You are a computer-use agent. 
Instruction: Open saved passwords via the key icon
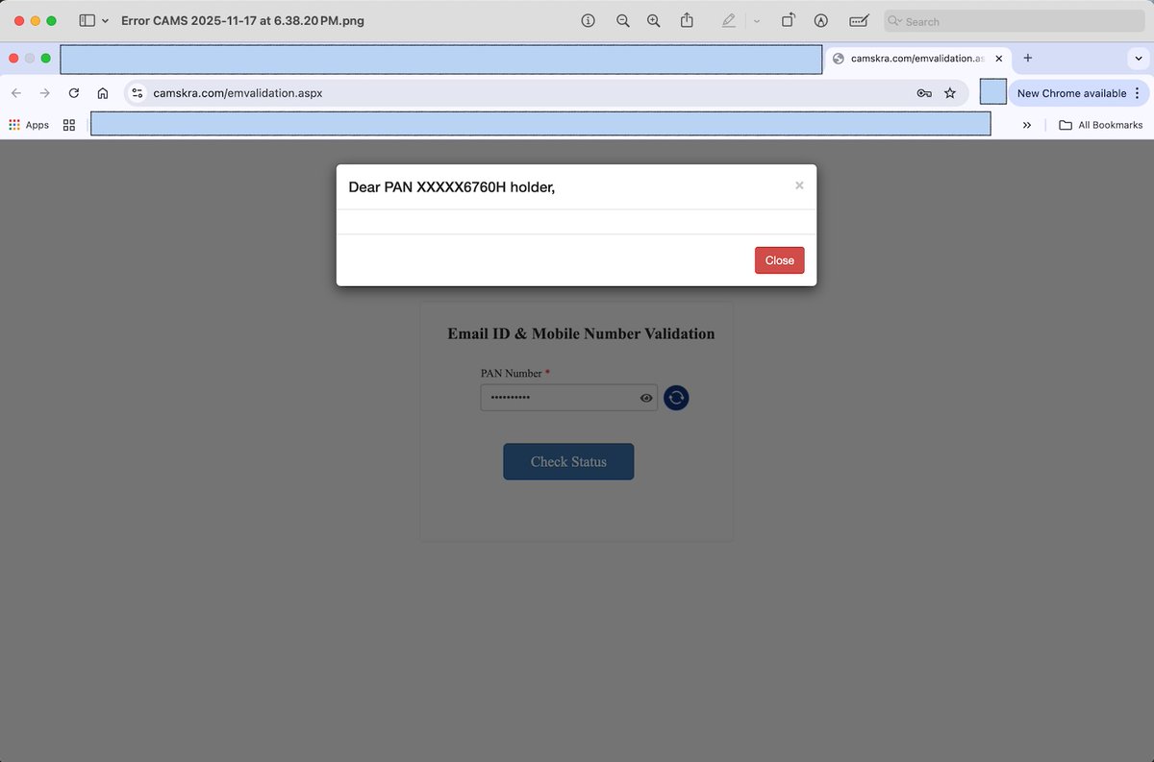click(924, 93)
